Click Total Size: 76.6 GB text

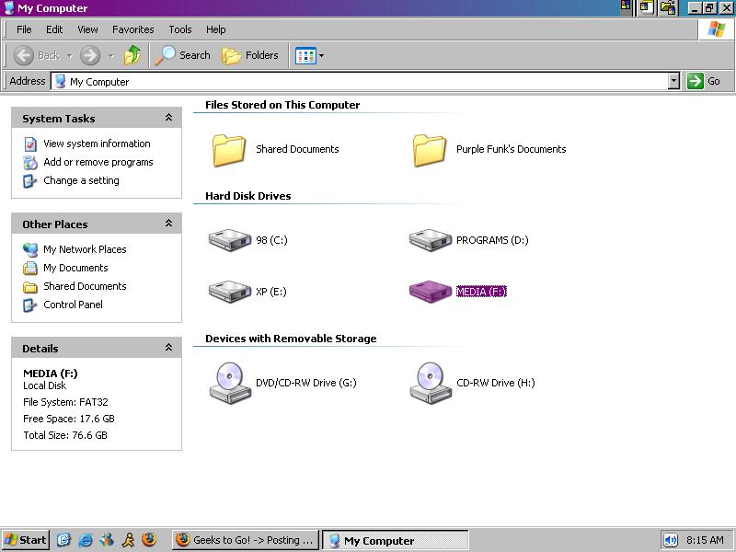(65, 435)
